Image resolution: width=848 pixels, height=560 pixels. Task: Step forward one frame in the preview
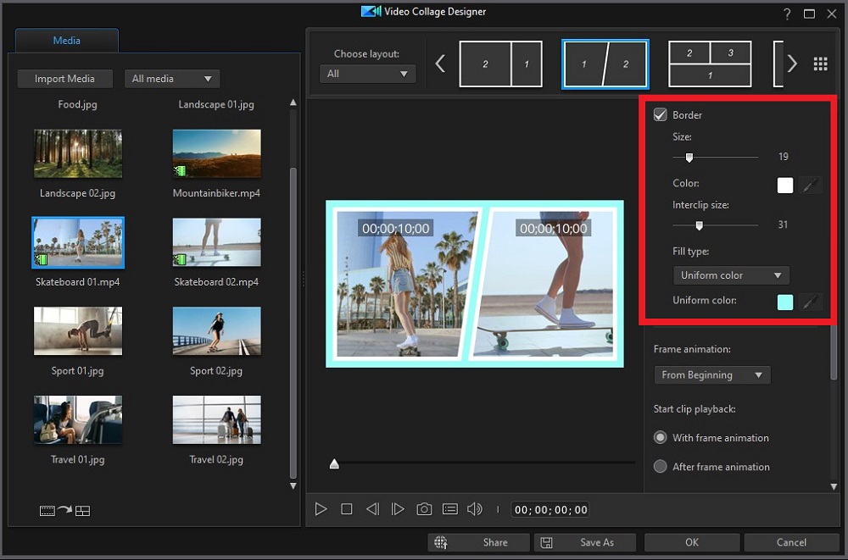pyautogui.click(x=398, y=508)
